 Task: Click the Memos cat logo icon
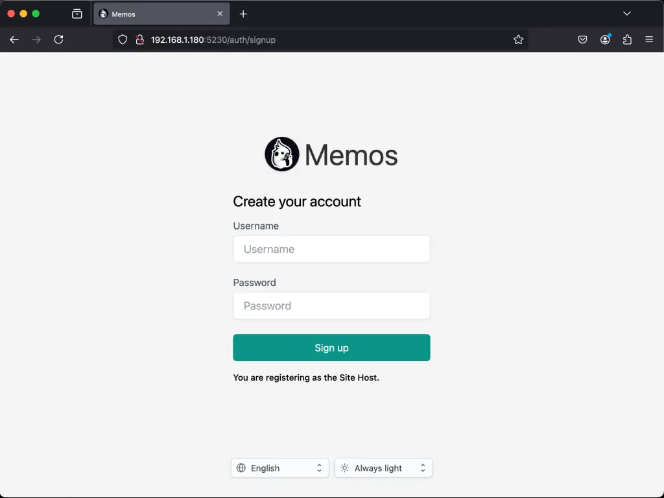(281, 154)
